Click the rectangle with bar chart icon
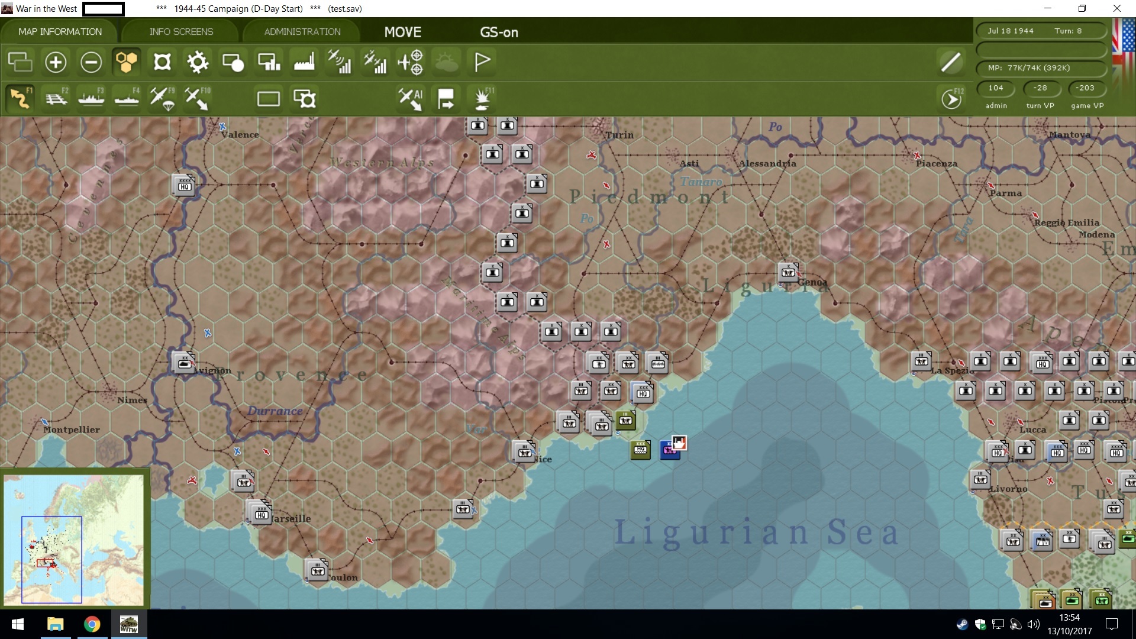This screenshot has width=1136, height=639. click(269, 62)
